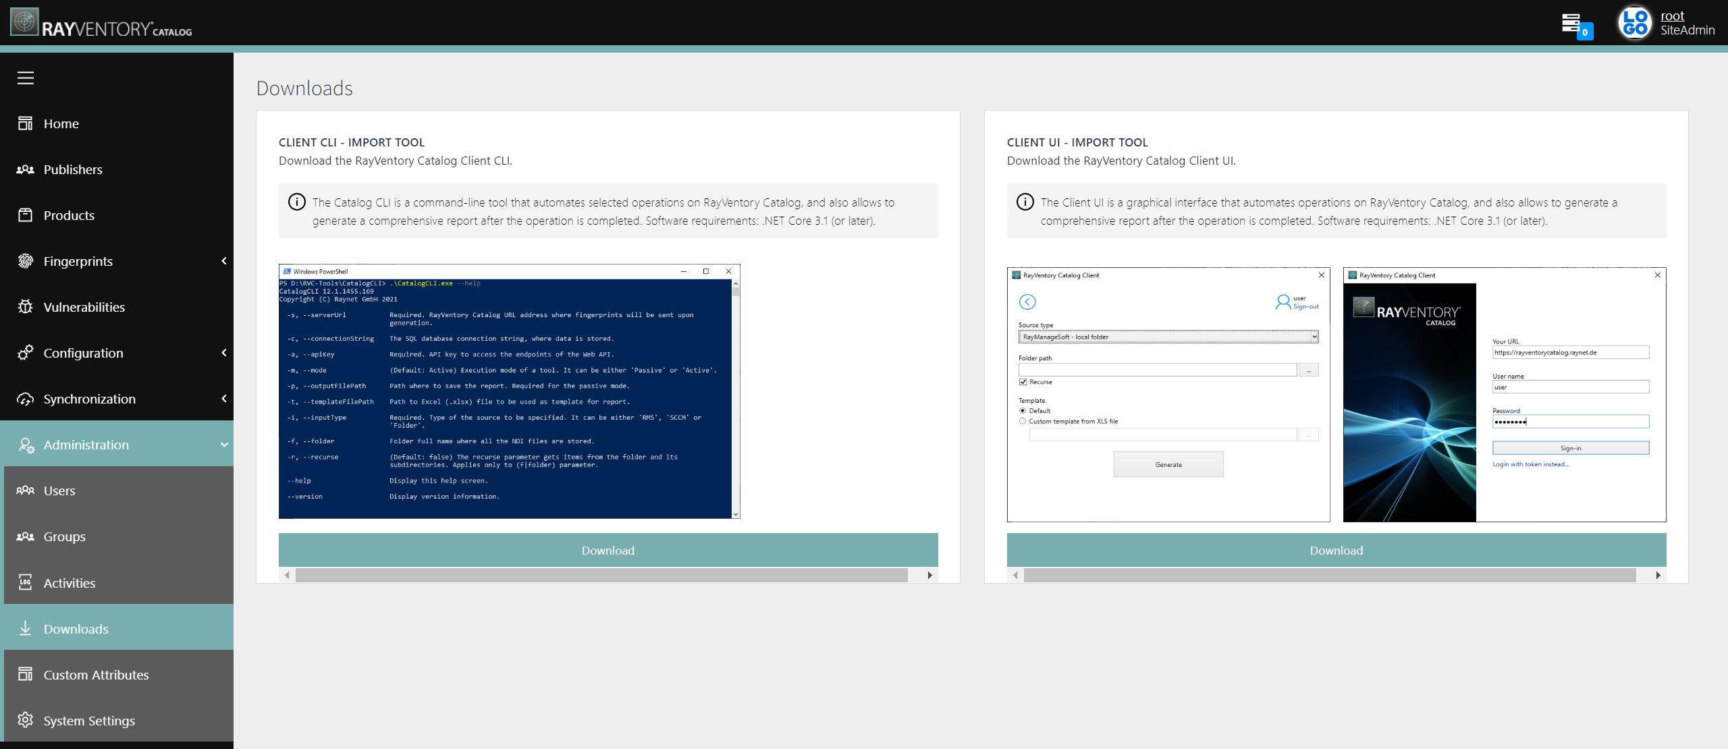Click the CLI panel horizontal scrollbar
Viewport: 1728px width, 749px height.
pos(601,575)
